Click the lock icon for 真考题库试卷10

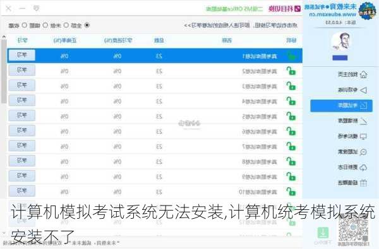(291, 192)
